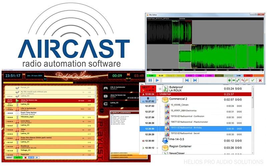Viewport: 267px width, 167px height.
Task: Click the skip-to-end button in Radio@Home
Action: 37,157
